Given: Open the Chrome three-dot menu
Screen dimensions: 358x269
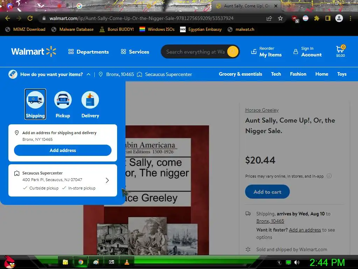Looking at the screenshot, I should click(350, 18).
